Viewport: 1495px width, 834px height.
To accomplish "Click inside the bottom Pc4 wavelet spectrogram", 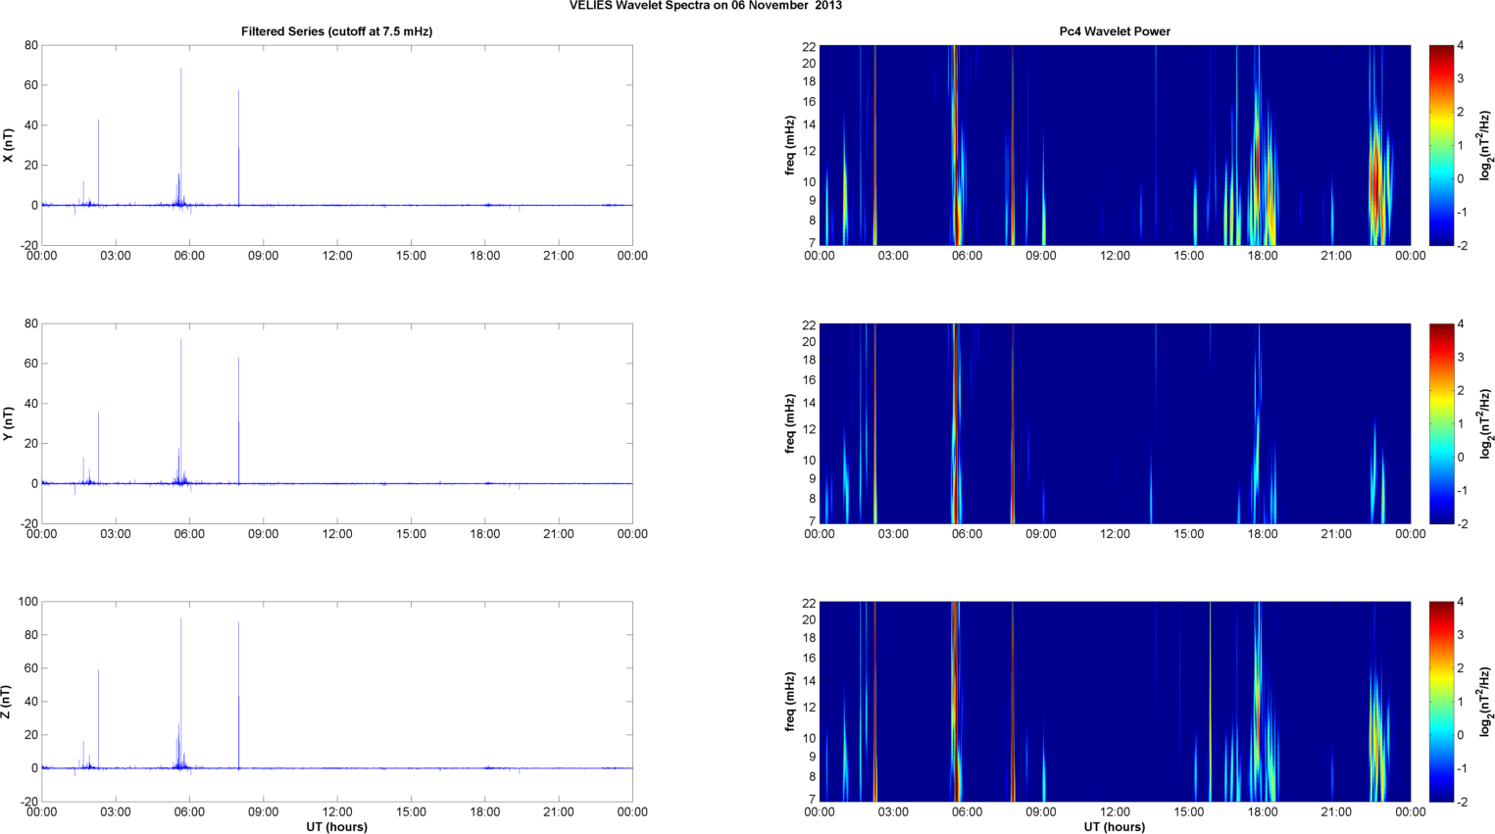I will pyautogui.click(x=1115, y=702).
